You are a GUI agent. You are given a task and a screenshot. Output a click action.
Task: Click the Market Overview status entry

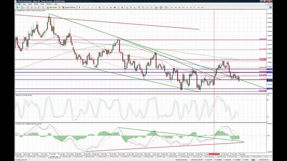[182, 160]
